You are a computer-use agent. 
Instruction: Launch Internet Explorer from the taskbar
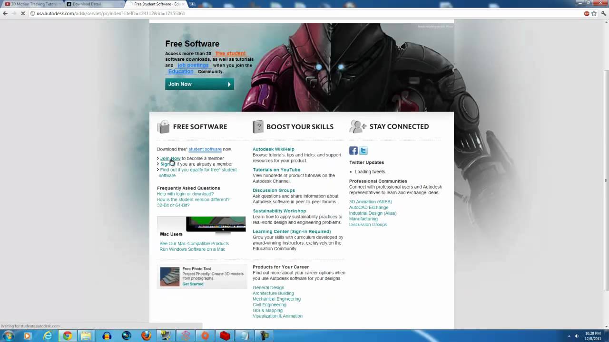tap(48, 336)
